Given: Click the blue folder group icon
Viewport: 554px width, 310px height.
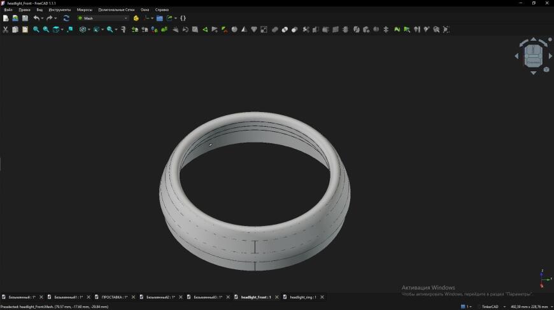Looking at the screenshot, I should tap(160, 18).
